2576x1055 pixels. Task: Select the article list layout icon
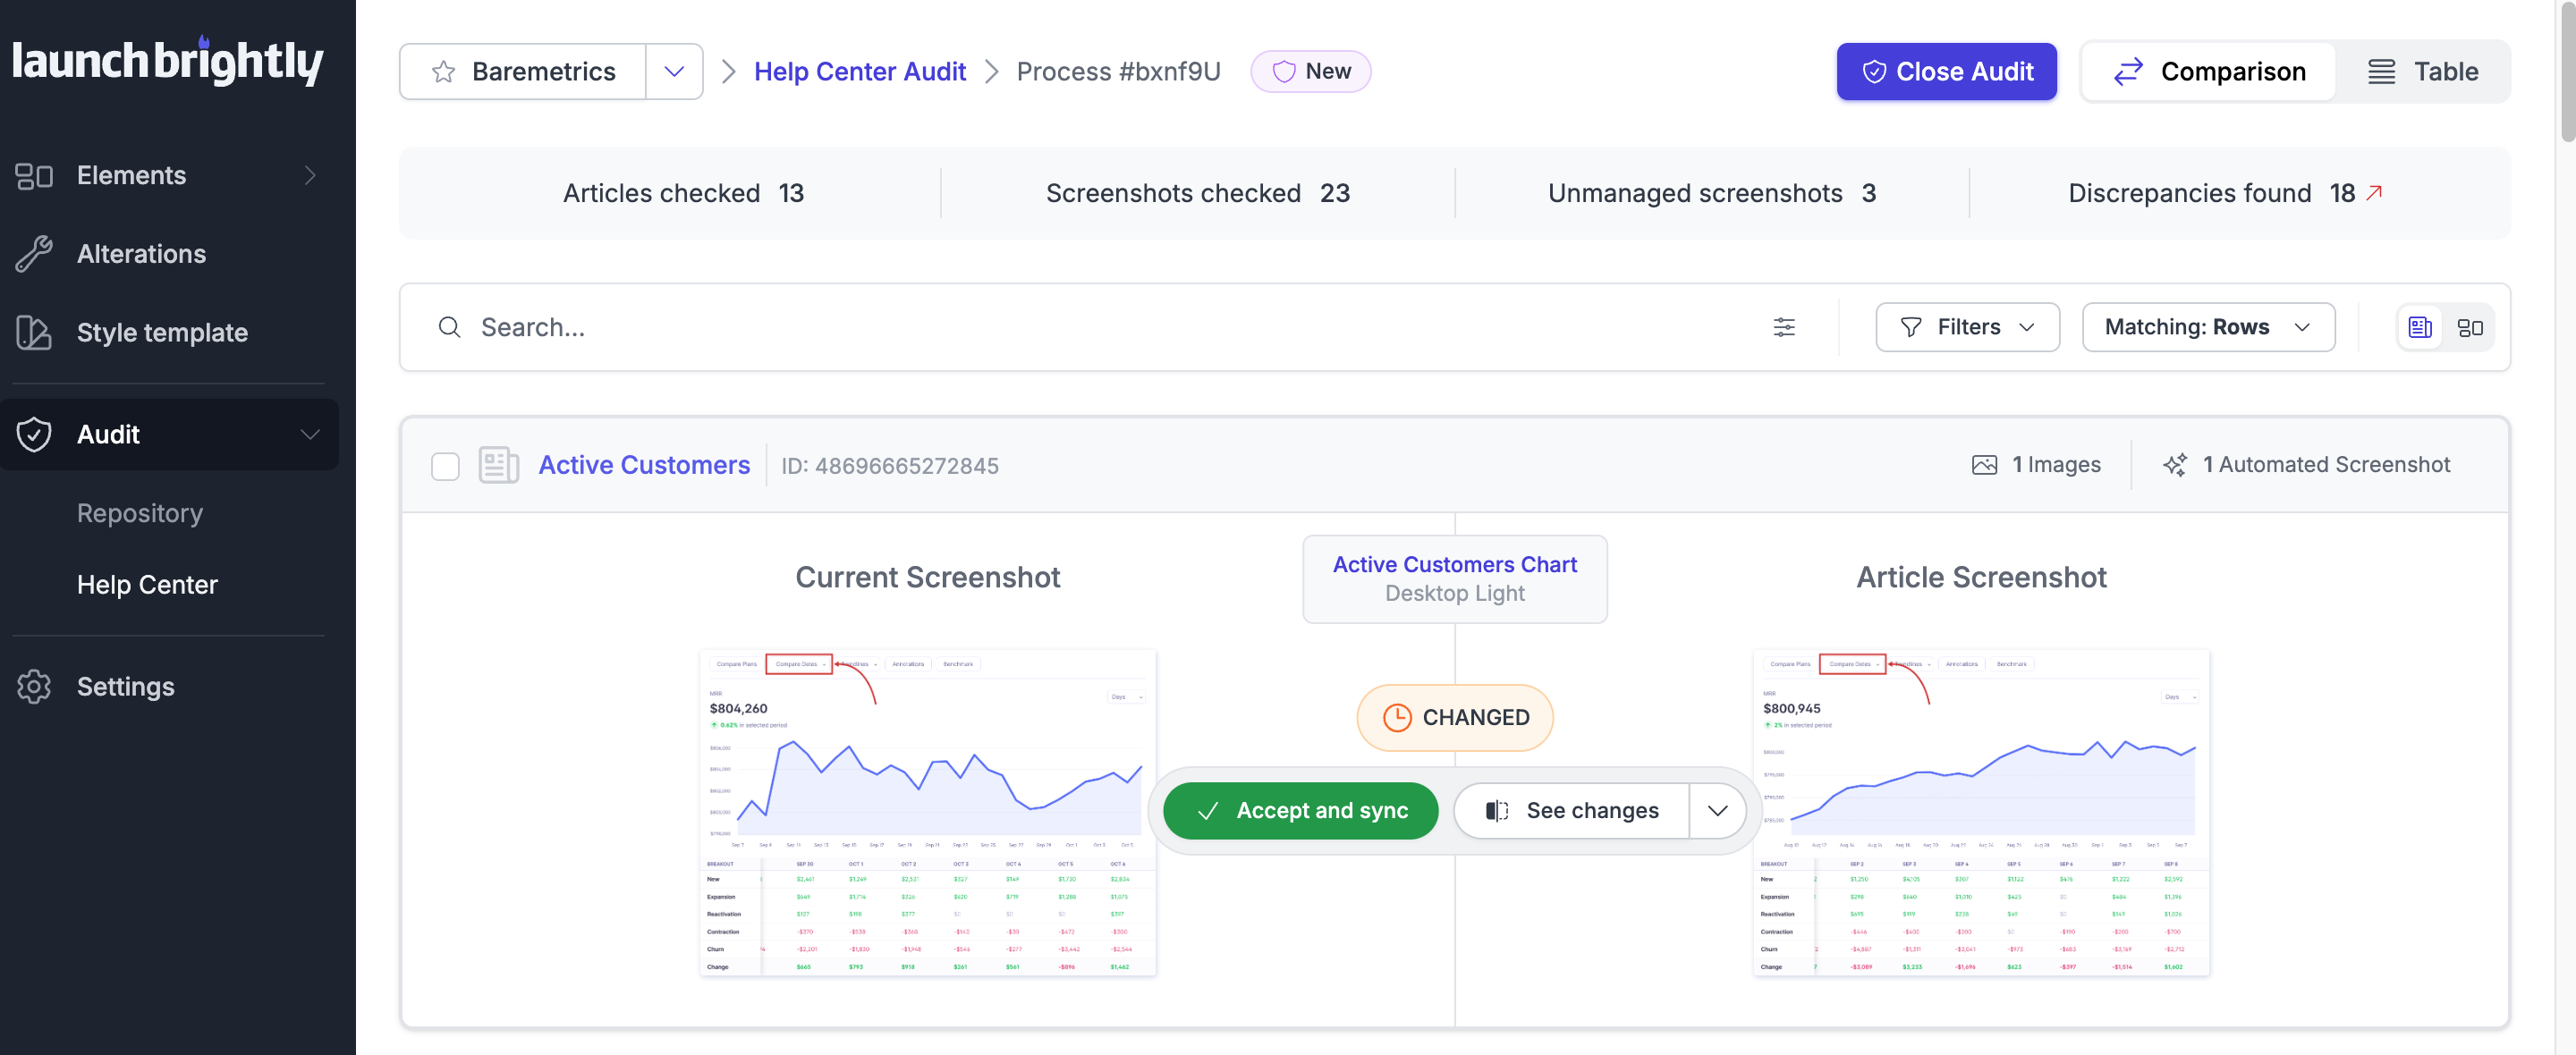[2420, 327]
